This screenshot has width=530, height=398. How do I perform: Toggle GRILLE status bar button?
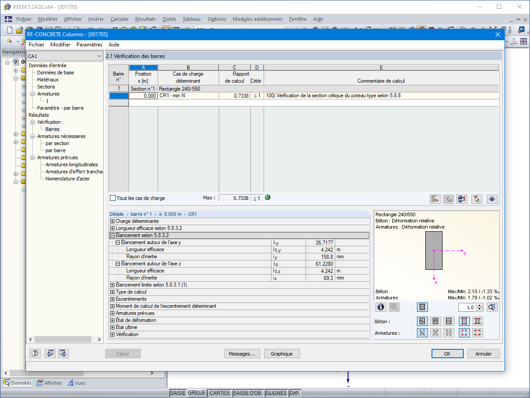click(x=196, y=393)
